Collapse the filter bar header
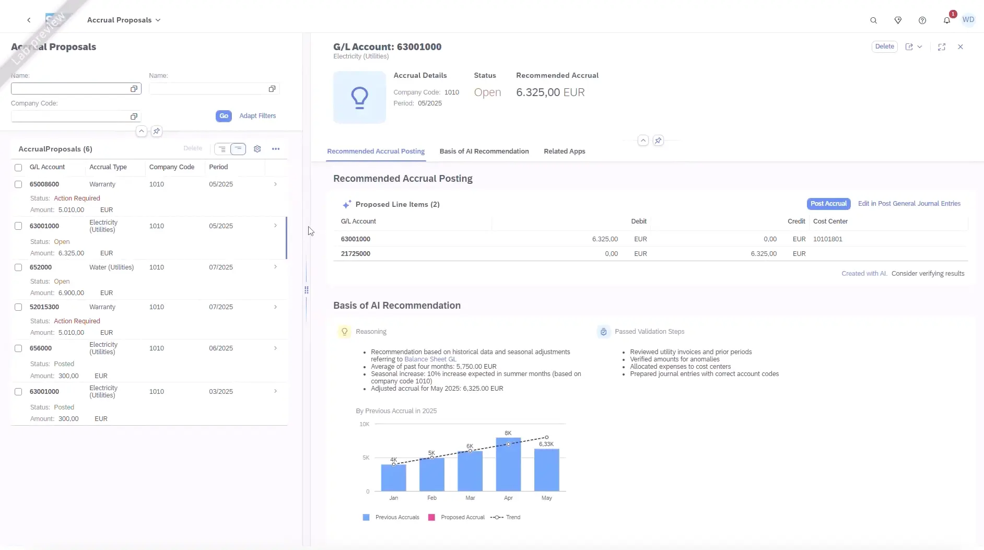 (142, 131)
